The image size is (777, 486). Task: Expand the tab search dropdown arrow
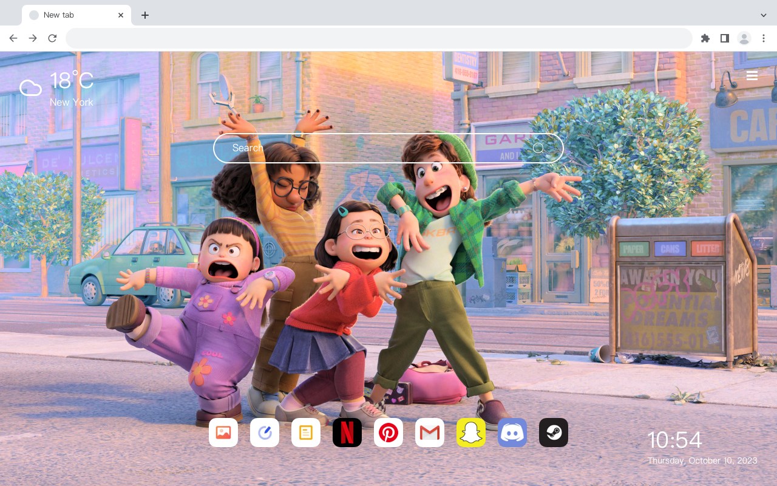764,15
